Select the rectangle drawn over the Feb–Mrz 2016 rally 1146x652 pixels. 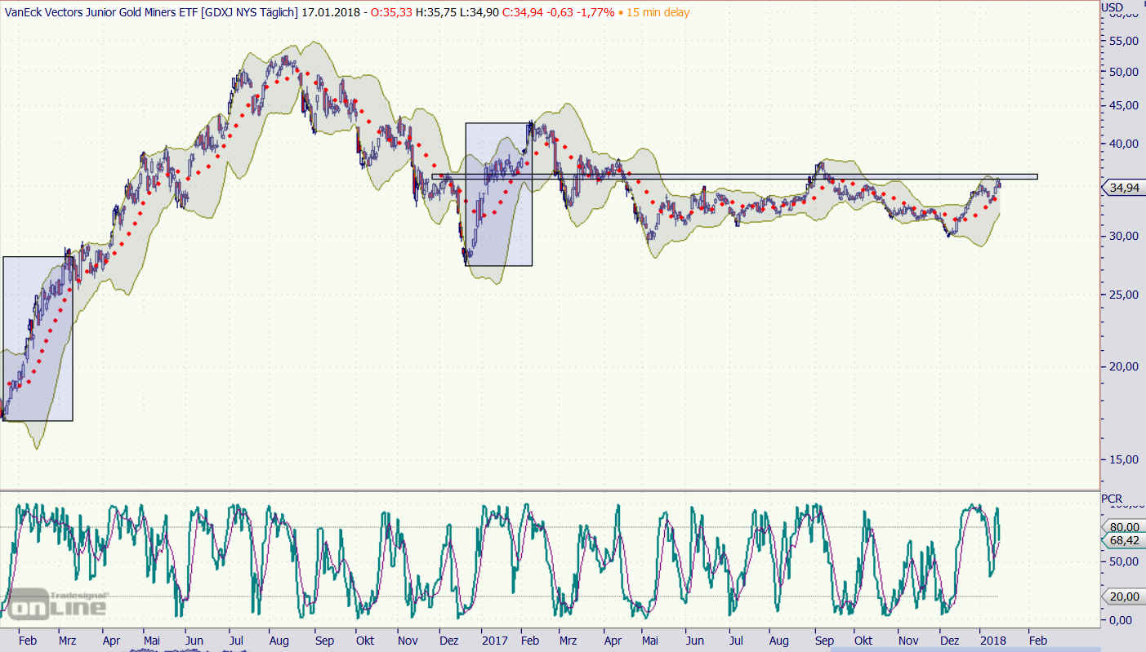(38, 339)
